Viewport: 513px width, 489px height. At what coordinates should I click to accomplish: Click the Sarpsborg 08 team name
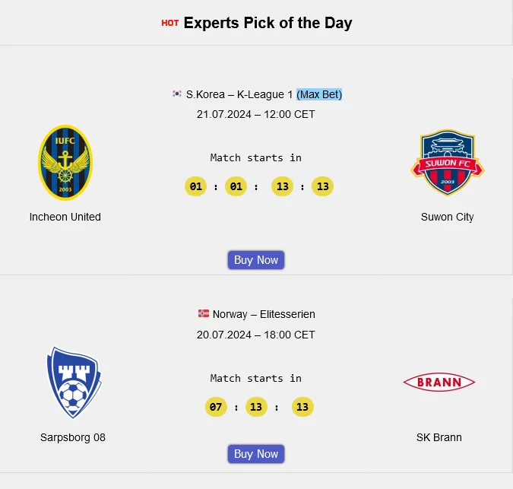(x=73, y=437)
